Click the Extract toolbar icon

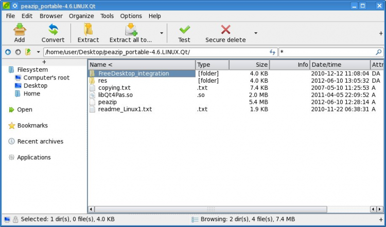88,29
